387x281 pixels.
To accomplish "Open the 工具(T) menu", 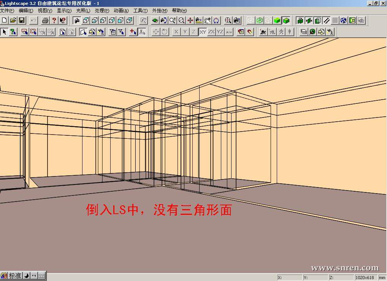I will (140, 11).
